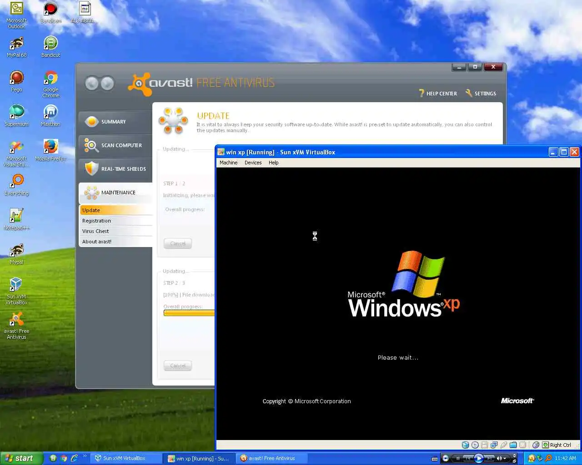Expand the Quick Launch overflow chevron
The image size is (582, 465).
click(x=85, y=456)
